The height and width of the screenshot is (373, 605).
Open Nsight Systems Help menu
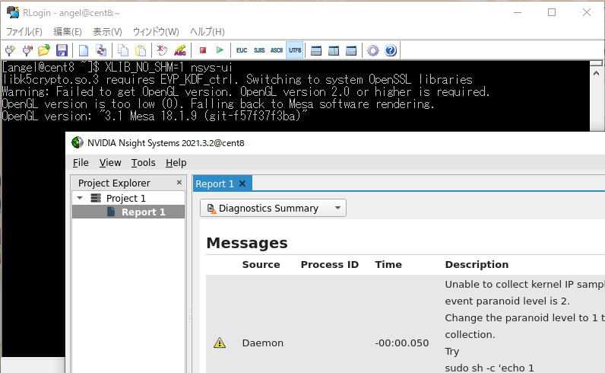point(176,163)
